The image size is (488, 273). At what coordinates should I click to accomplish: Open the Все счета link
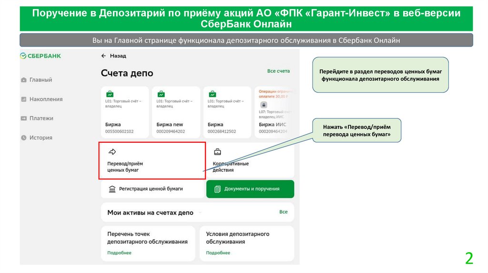pos(278,71)
